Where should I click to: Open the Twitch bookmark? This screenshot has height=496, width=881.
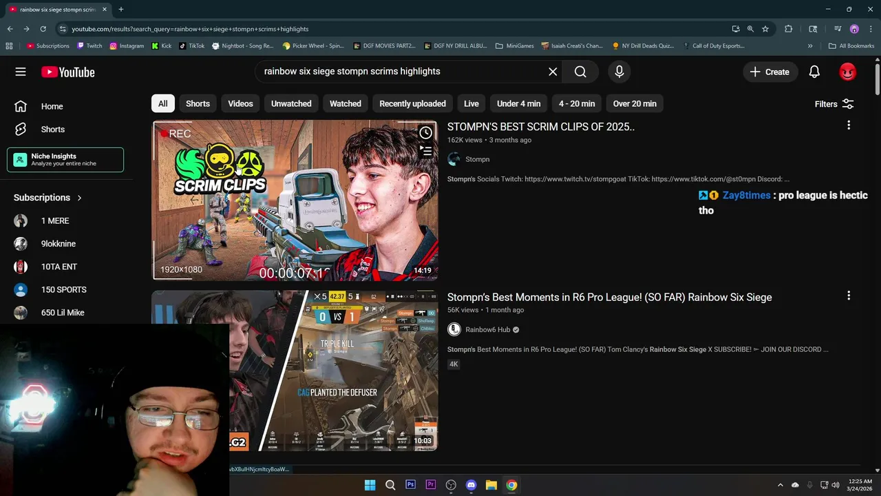89,46
